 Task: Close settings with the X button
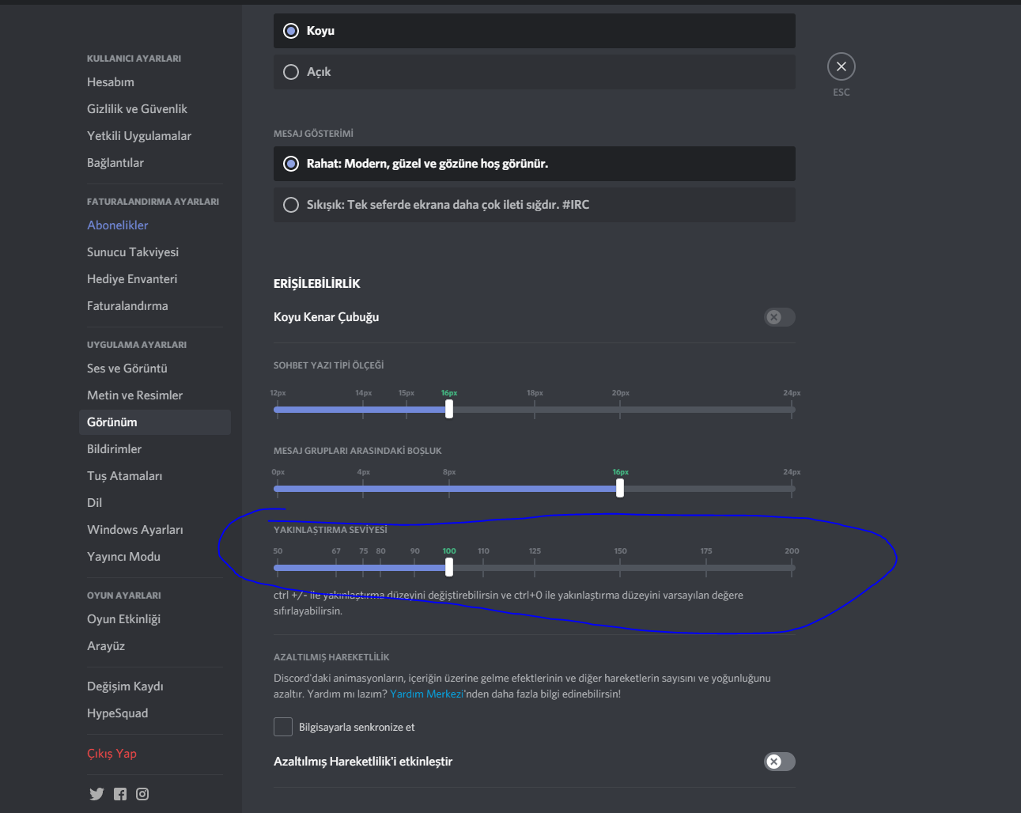[841, 66]
